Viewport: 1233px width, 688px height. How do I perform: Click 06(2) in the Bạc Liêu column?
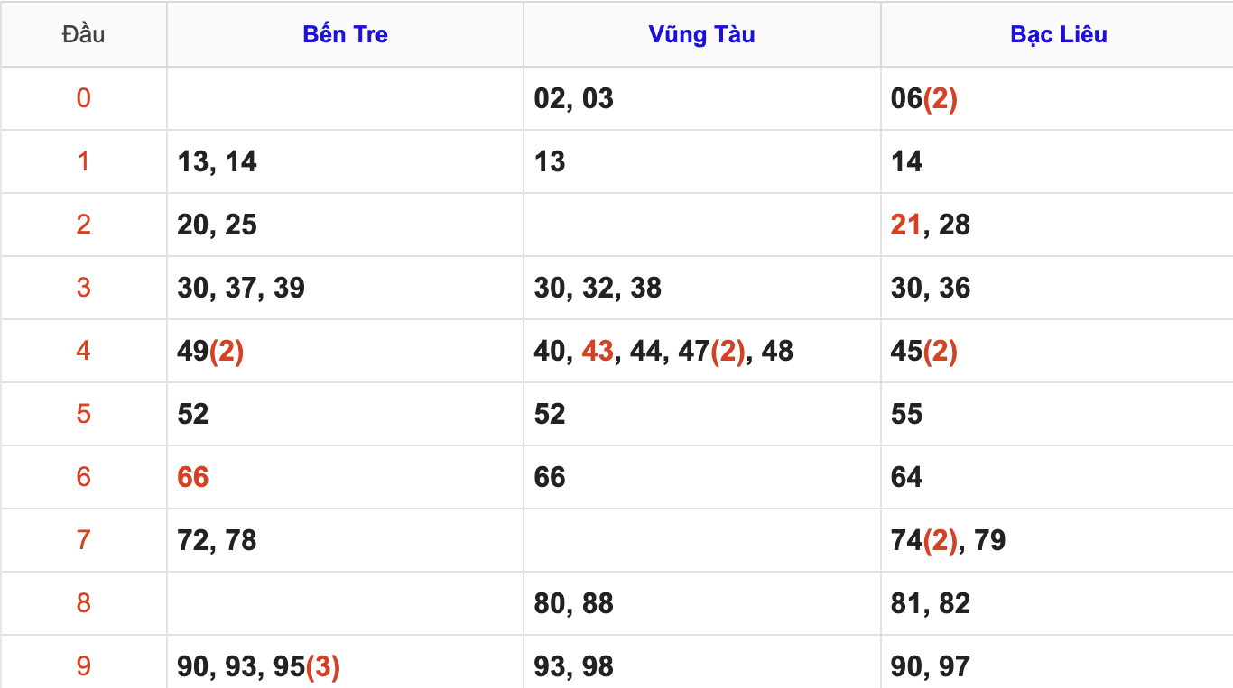click(x=923, y=98)
